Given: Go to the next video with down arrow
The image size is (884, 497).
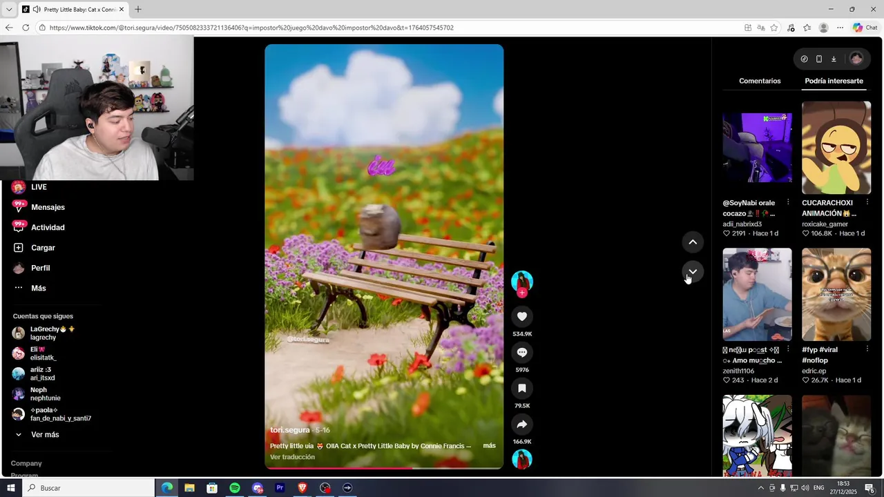Looking at the screenshot, I should (x=693, y=271).
